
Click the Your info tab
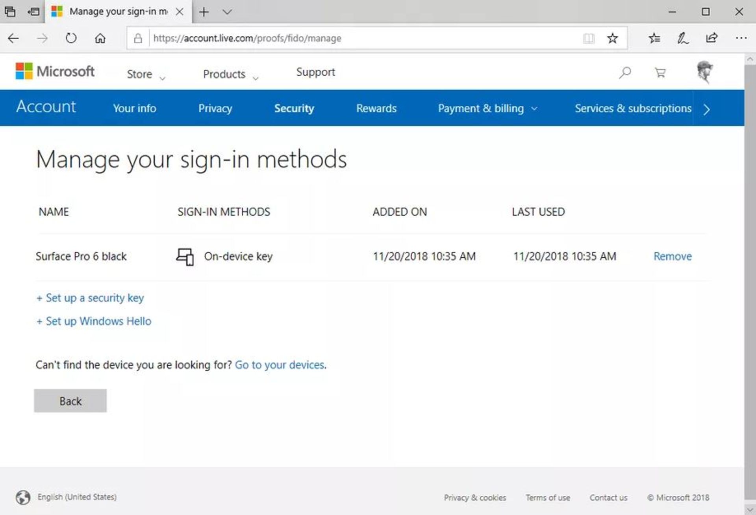pos(134,108)
